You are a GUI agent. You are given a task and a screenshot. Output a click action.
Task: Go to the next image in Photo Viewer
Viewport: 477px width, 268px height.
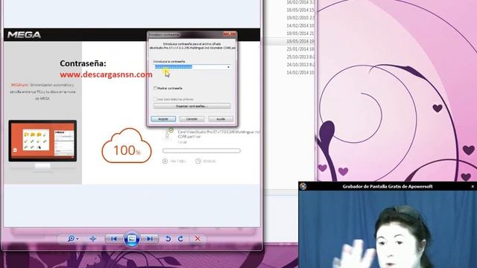coord(150,239)
